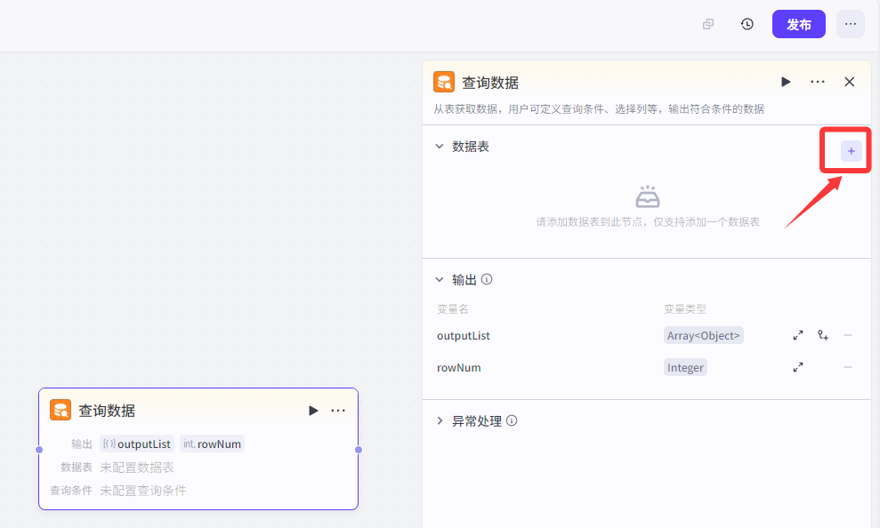880x528 pixels.
Task: Remove the outputList output with the minus icon
Action: 848,335
